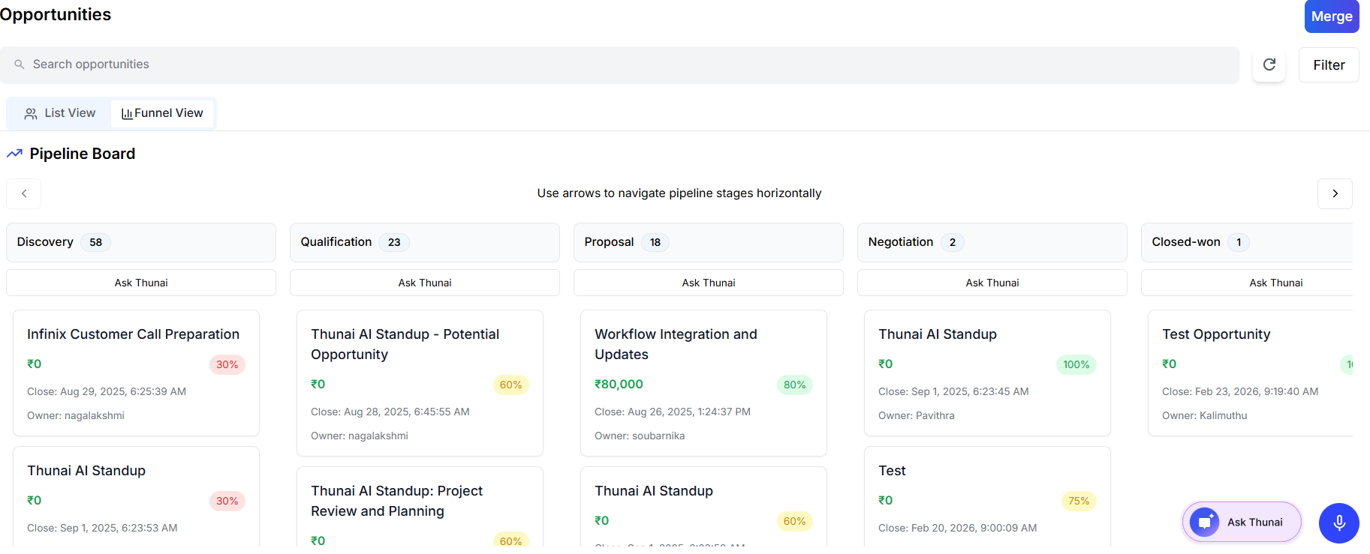
Task: Select the Discovery stage header
Action: 141,242
